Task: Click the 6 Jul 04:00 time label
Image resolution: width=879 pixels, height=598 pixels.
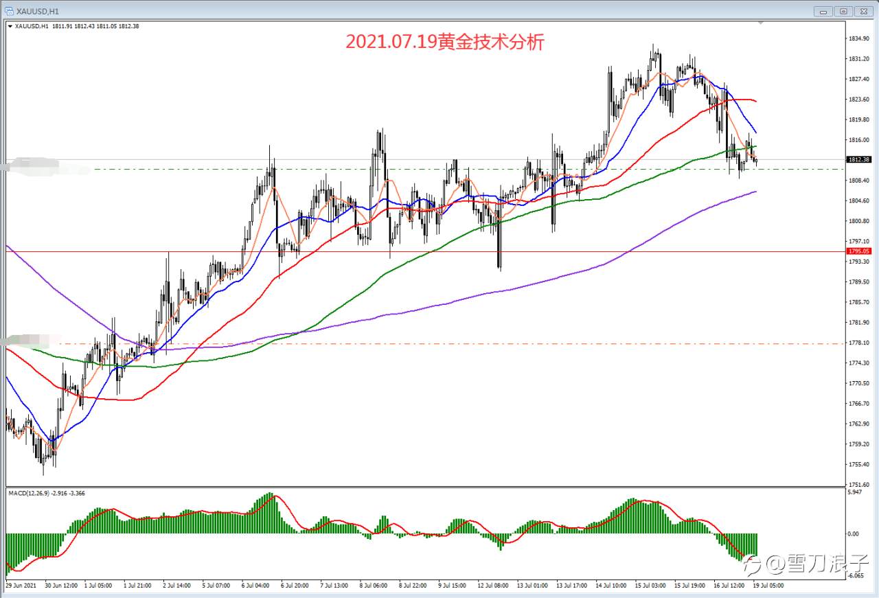Action: (256, 586)
